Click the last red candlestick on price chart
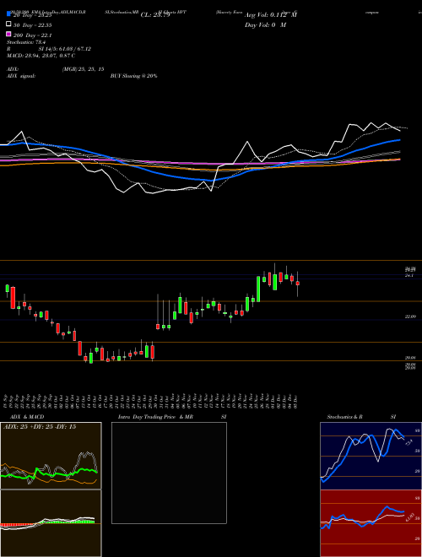The width and height of the screenshot is (422, 557). [x=298, y=284]
